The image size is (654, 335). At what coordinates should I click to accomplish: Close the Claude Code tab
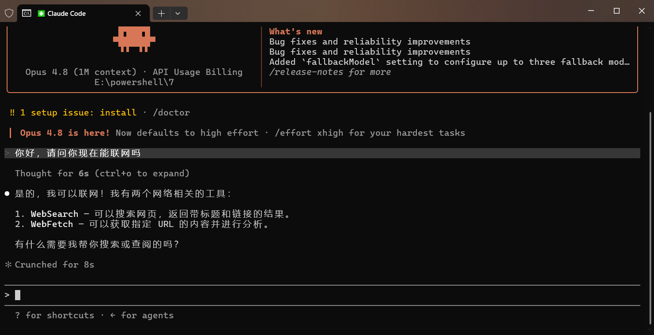138,14
